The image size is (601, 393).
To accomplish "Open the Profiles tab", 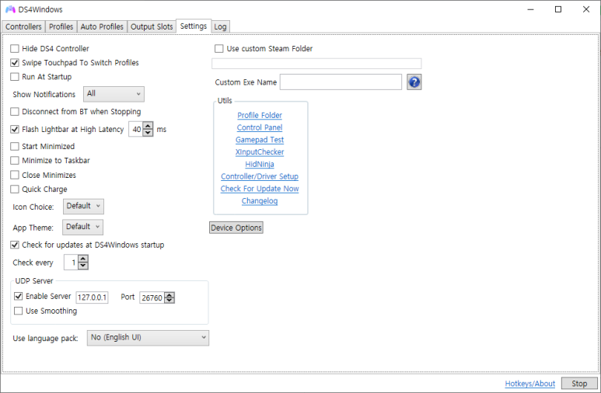I will point(61,27).
